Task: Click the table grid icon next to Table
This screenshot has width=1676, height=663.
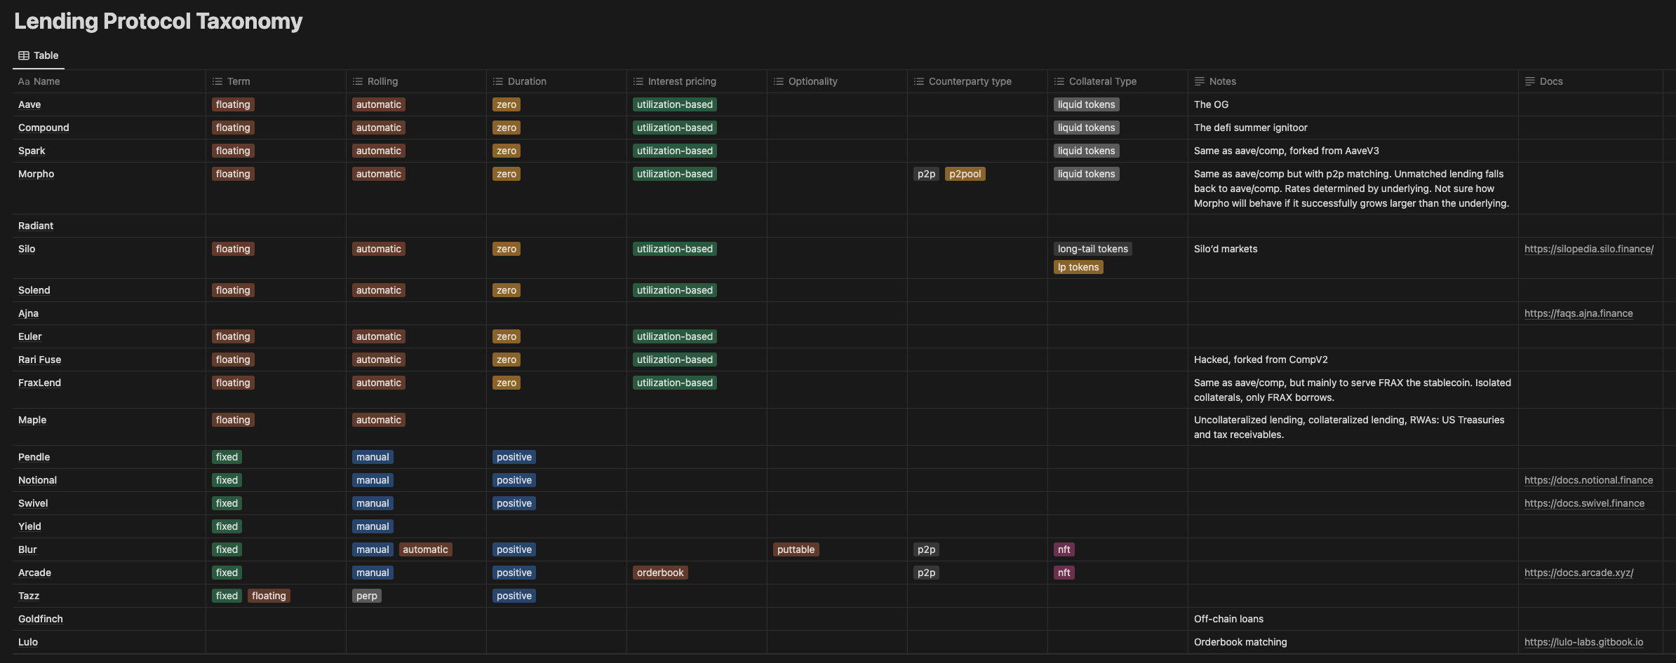Action: pos(22,55)
